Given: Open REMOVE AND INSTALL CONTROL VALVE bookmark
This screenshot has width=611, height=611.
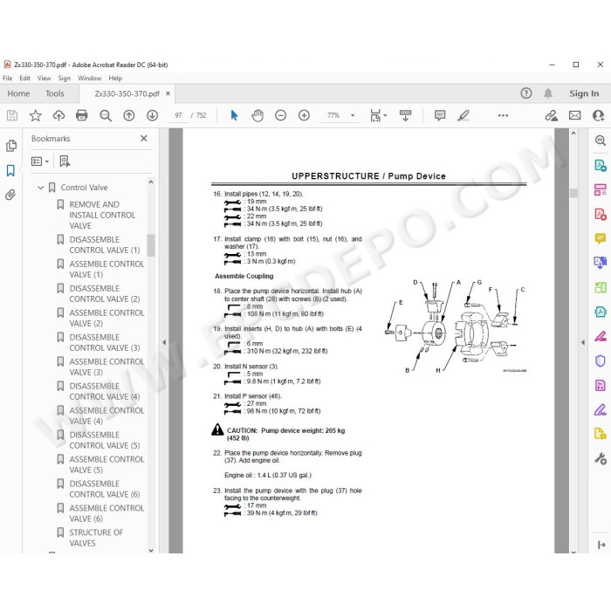Looking at the screenshot, I should [102, 215].
